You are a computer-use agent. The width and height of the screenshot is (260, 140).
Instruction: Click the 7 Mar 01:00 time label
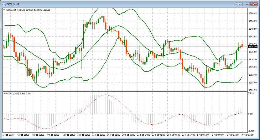(x=247, y=135)
